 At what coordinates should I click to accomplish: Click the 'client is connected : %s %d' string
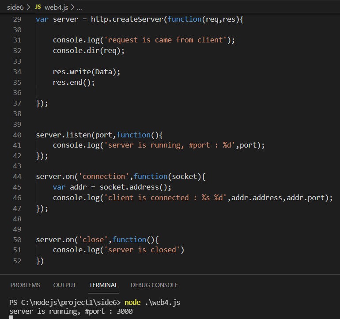pyautogui.click(x=166, y=197)
